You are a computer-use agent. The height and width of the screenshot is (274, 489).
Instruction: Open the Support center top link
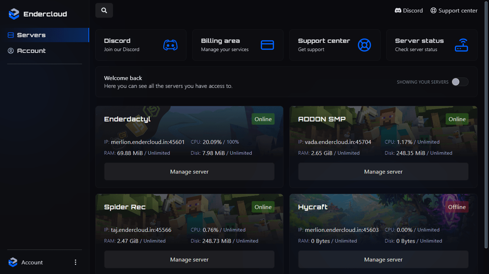pyautogui.click(x=454, y=11)
